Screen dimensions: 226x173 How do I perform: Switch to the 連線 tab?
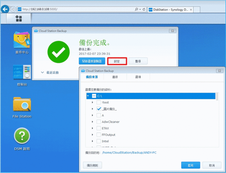pos(115,77)
